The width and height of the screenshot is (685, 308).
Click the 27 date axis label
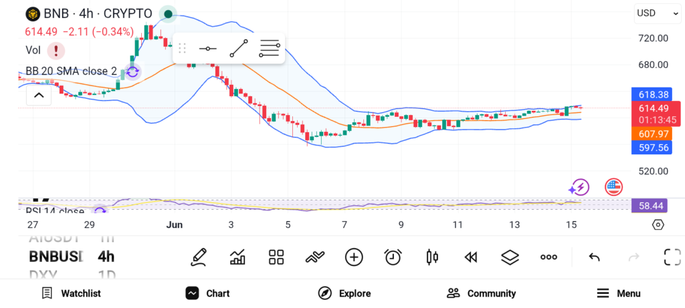coord(32,225)
